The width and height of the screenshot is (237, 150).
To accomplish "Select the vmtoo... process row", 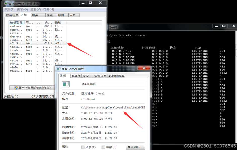I will tap(38, 61).
